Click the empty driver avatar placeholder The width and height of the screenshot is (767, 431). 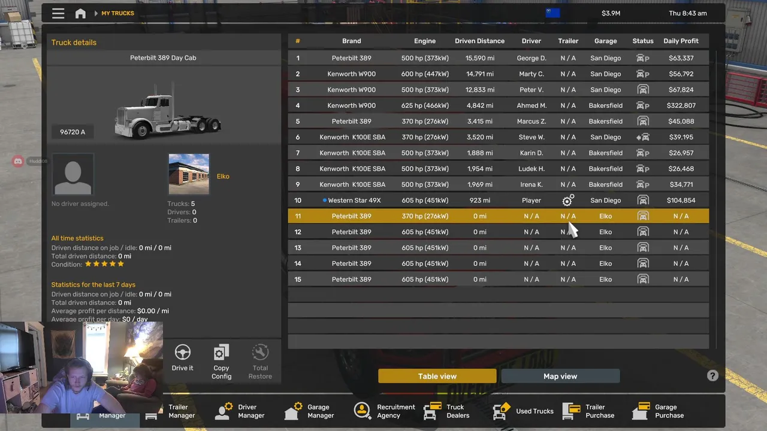73,174
